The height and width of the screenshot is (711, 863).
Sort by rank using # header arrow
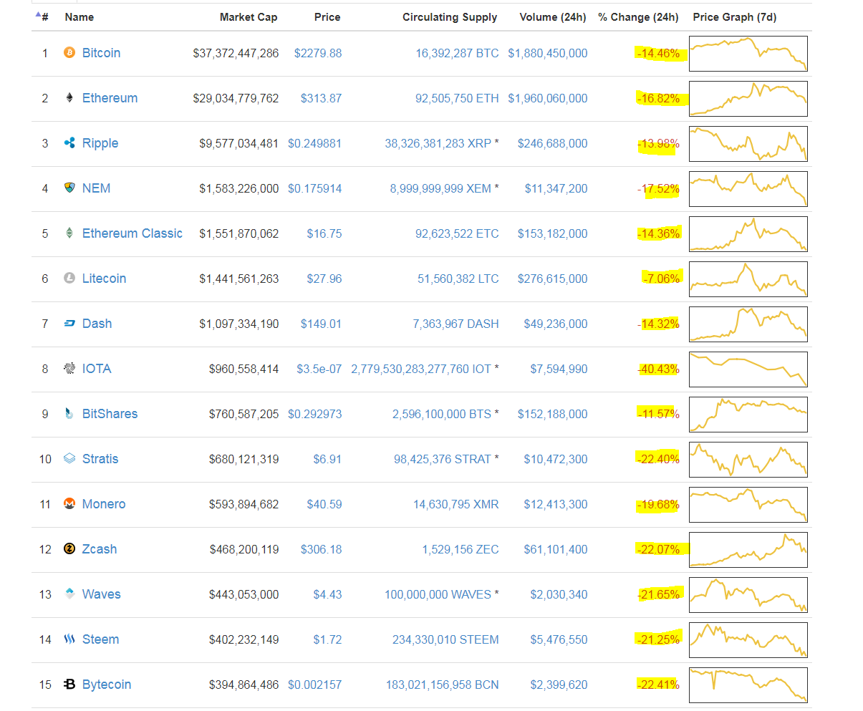click(42, 16)
